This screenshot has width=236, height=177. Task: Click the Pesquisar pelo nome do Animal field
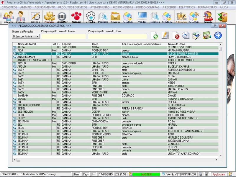pyautogui.click(x=63, y=37)
